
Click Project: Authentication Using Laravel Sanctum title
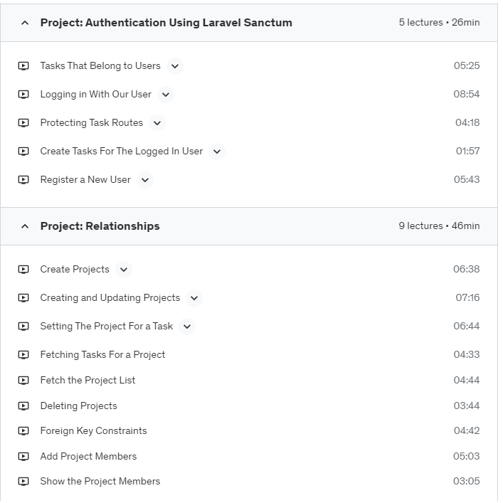pyautogui.click(x=166, y=23)
